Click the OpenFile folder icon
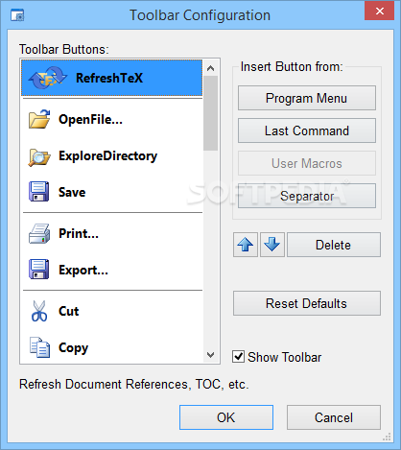The height and width of the screenshot is (450, 401). [x=39, y=119]
